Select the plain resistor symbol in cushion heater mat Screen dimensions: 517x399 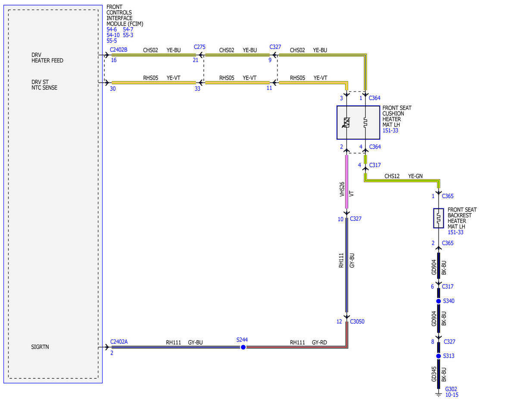(x=365, y=122)
